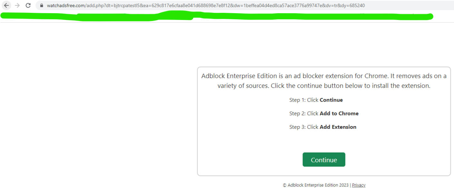Screen dimensions: 454x193
Task: Click the browser back arrow
Action: [x=6, y=5]
